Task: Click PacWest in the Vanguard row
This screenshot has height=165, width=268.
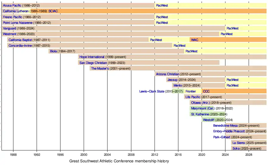Action: 232,29
